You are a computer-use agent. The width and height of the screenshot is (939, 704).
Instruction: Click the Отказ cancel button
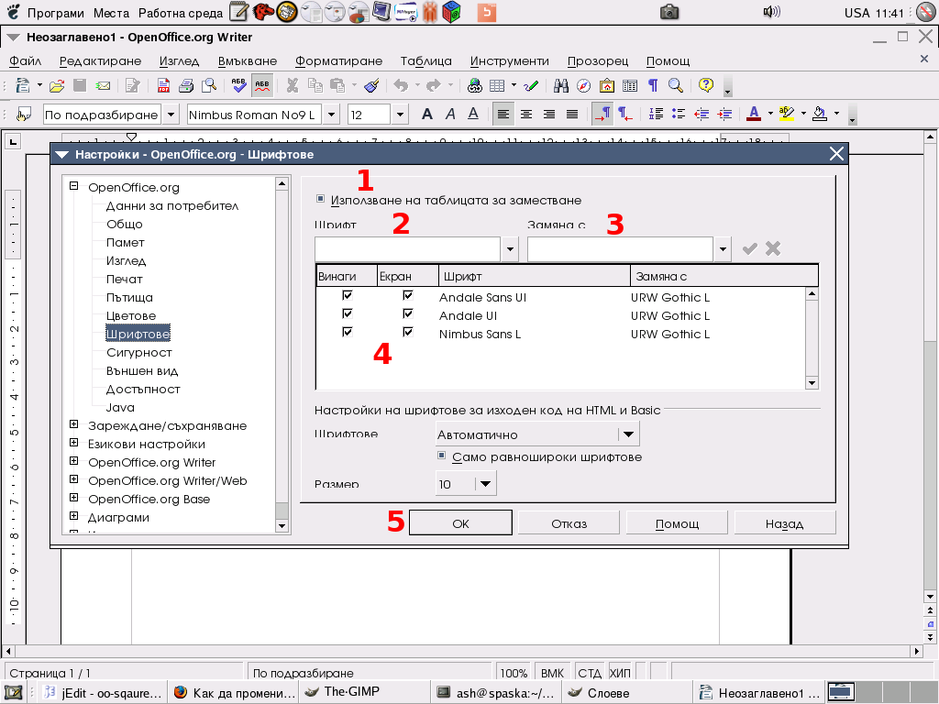click(x=569, y=523)
